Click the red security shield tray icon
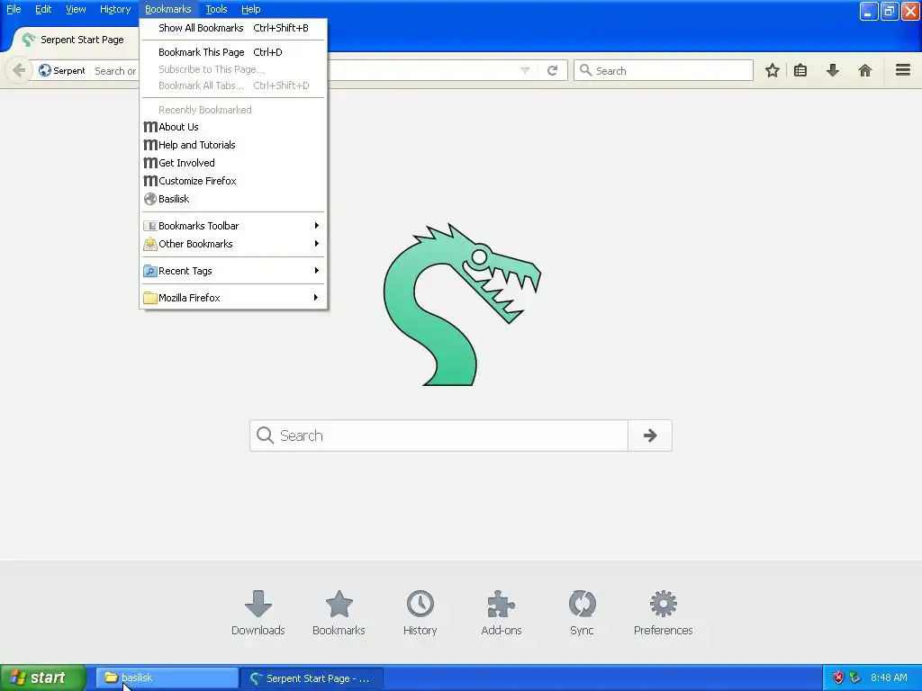This screenshot has height=691, width=922. (838, 678)
